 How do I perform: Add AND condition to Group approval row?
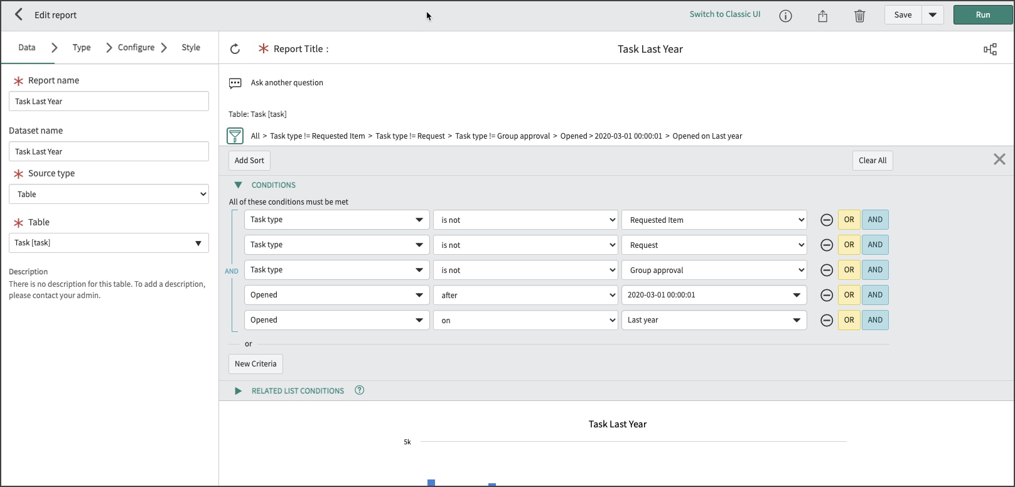point(875,270)
